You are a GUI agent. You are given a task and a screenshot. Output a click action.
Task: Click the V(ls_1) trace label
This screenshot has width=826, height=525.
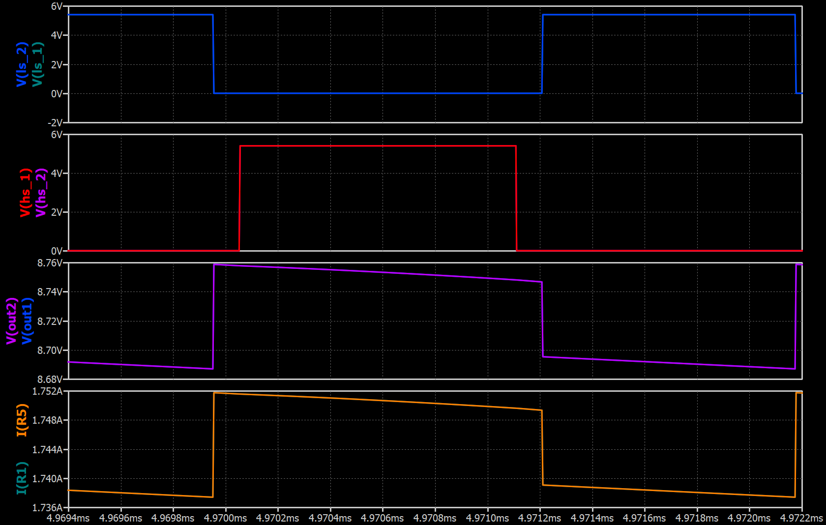37,64
